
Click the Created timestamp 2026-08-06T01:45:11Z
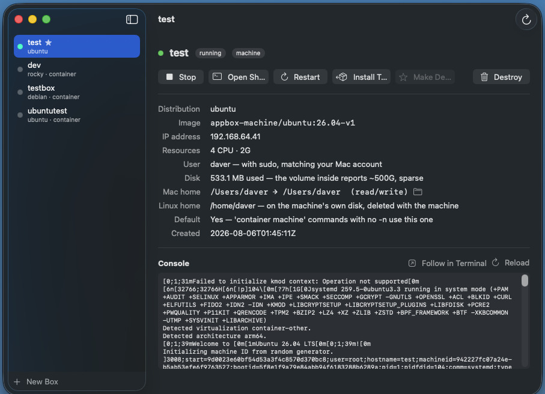tap(253, 234)
